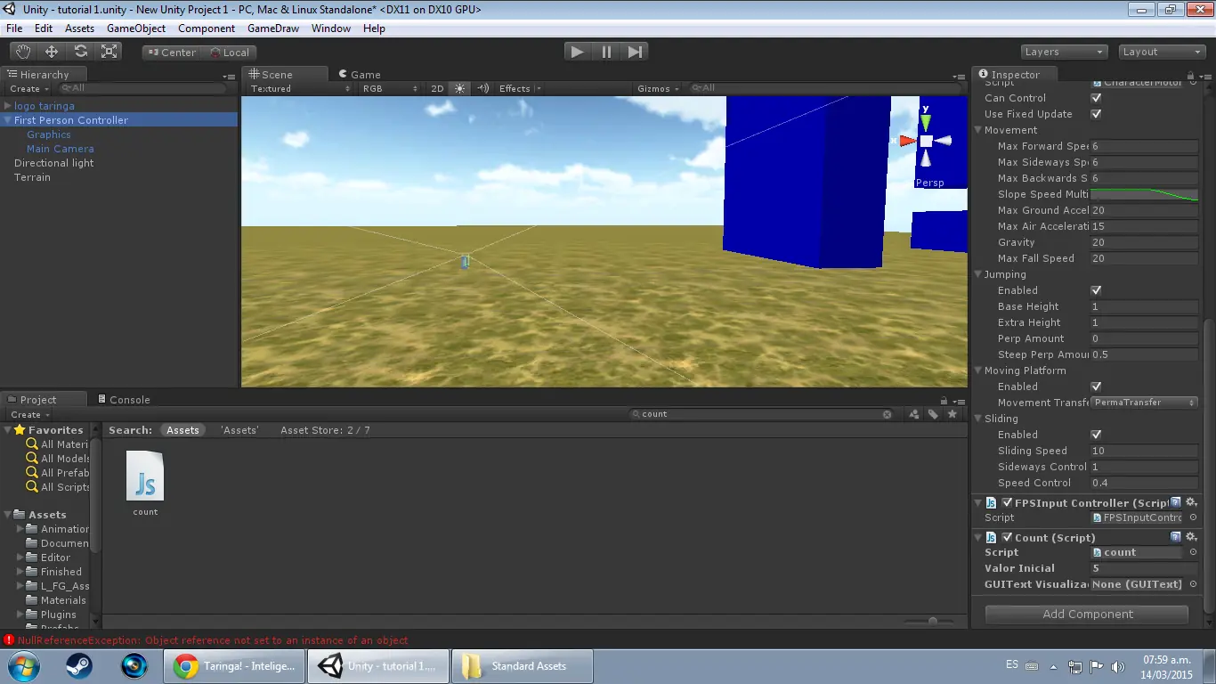Viewport: 1216px width, 684px height.
Task: Clear the project search field
Action: click(887, 414)
